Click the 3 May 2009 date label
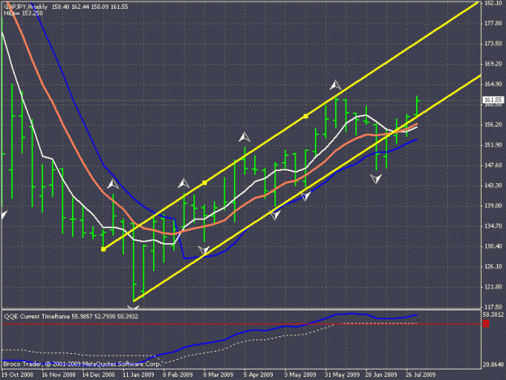This screenshot has height=380, width=506. [x=300, y=374]
